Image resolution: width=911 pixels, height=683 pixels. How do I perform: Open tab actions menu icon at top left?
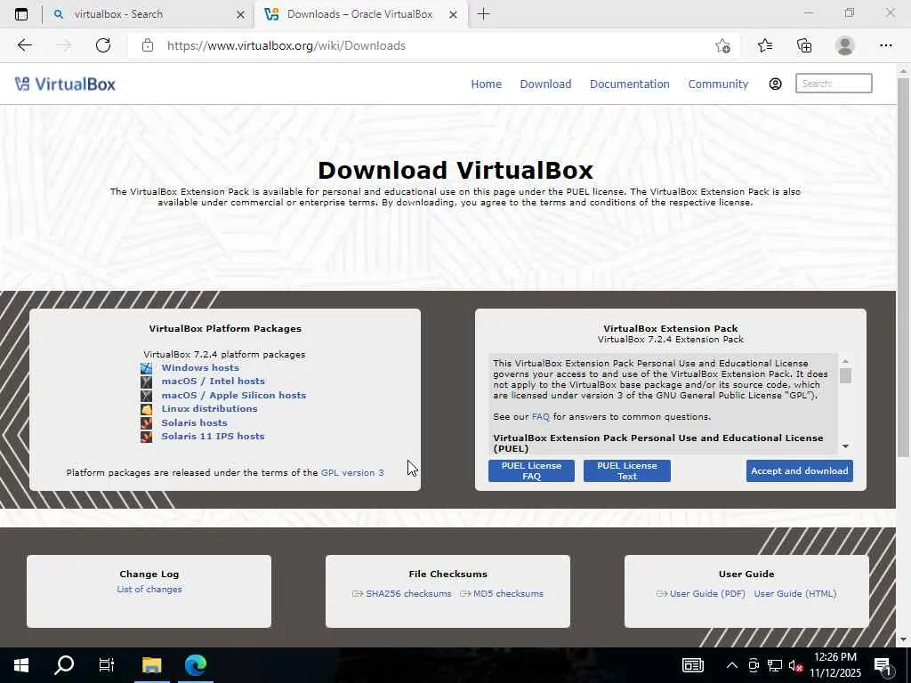[x=21, y=14]
